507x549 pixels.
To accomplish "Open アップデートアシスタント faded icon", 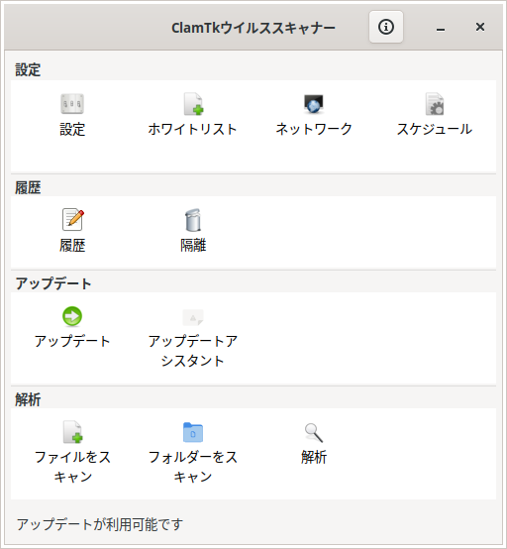I will click(x=193, y=317).
